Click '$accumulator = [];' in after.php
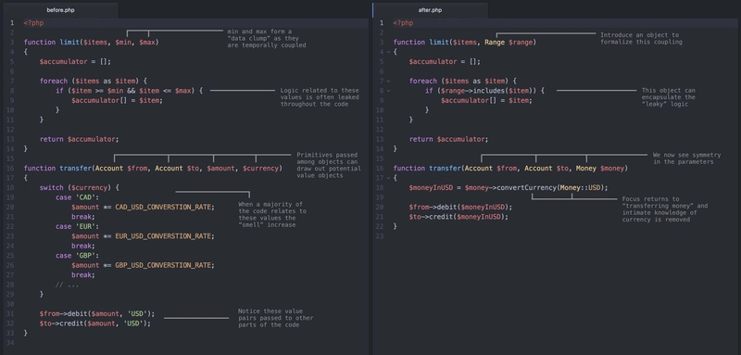 coord(445,62)
